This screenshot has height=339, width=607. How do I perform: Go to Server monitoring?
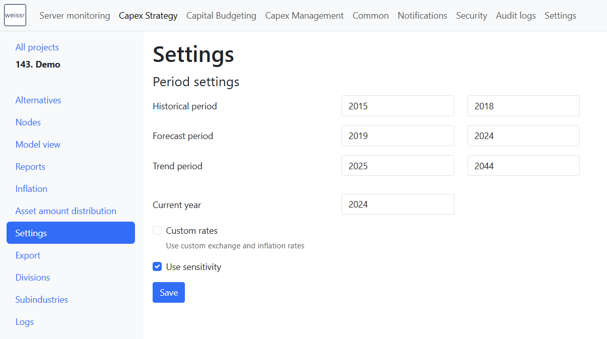[x=75, y=16]
